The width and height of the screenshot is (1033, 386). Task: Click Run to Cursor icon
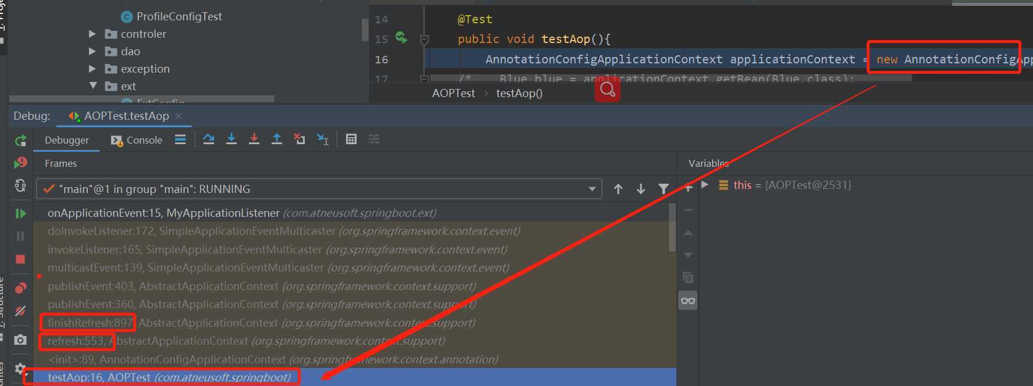322,139
